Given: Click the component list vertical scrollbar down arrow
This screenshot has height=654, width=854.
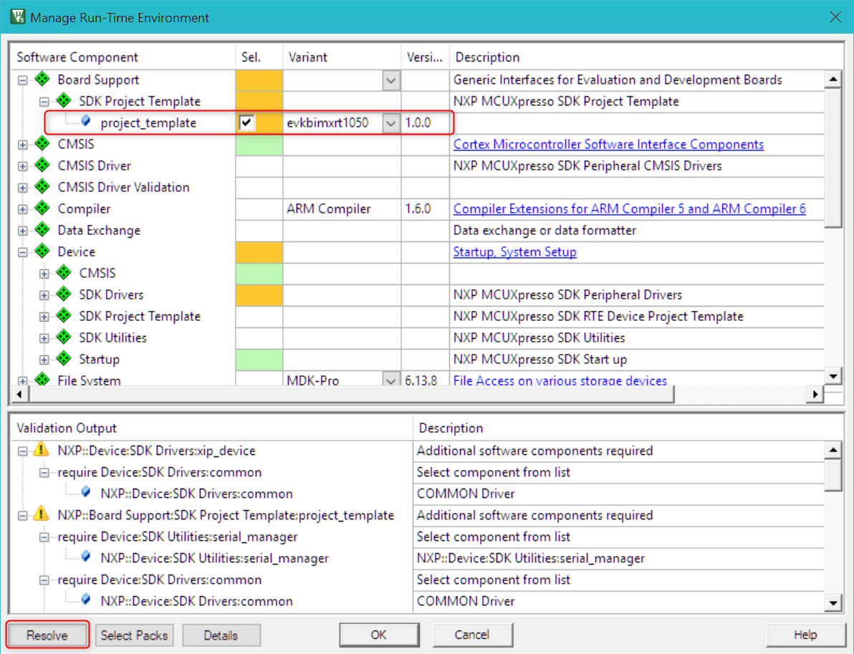Looking at the screenshot, I should pos(833,376).
